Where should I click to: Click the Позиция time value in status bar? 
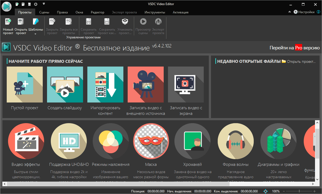(x=156, y=191)
